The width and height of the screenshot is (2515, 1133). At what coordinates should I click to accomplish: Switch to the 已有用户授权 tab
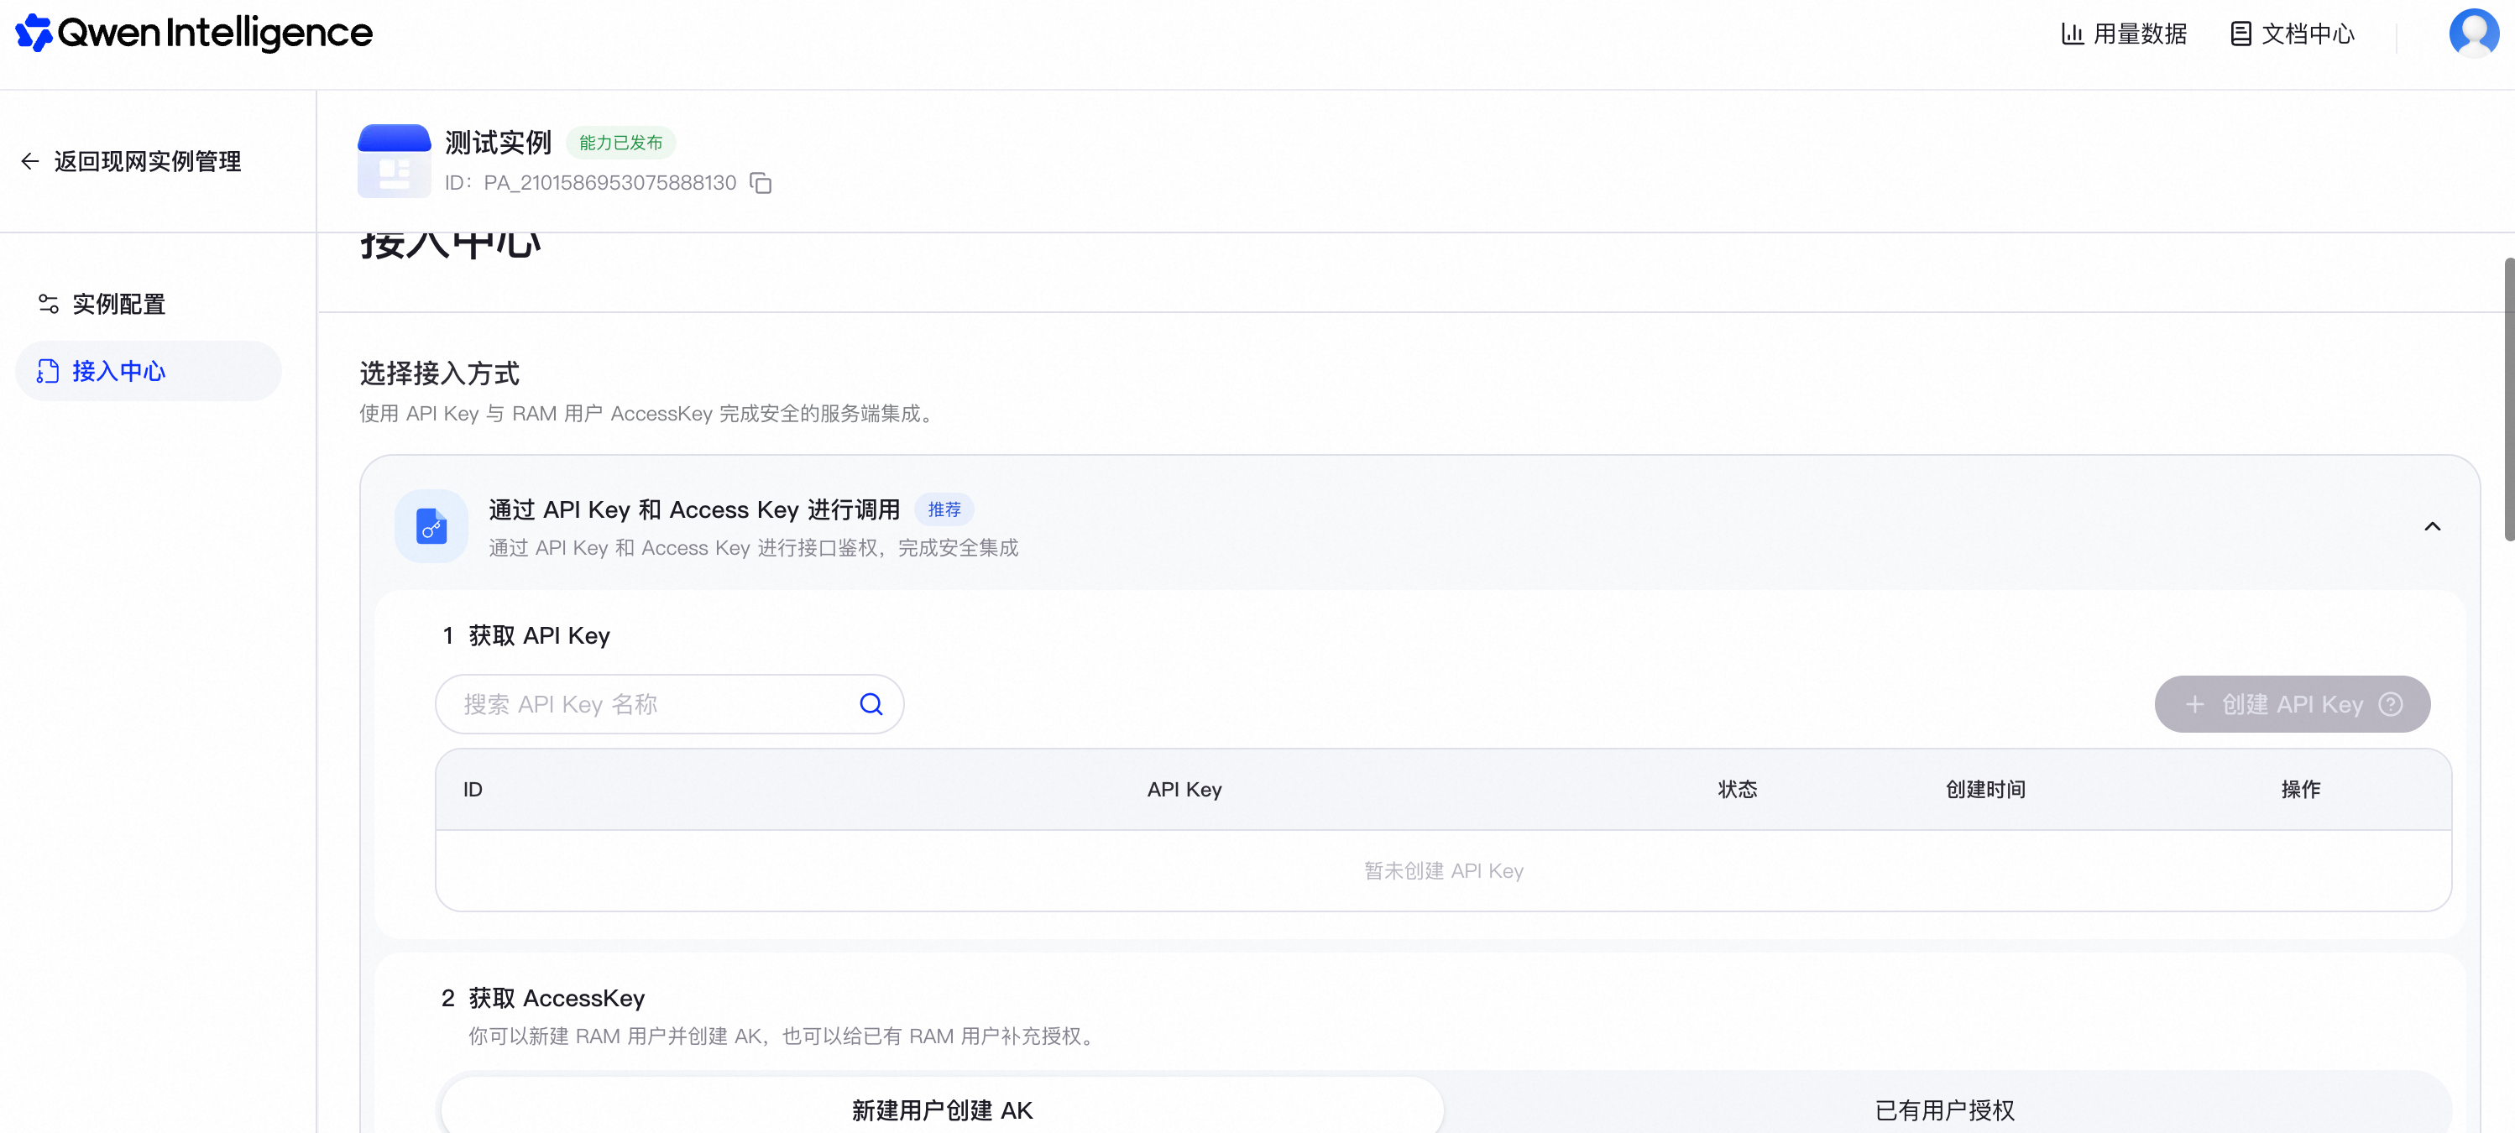click(1945, 1105)
